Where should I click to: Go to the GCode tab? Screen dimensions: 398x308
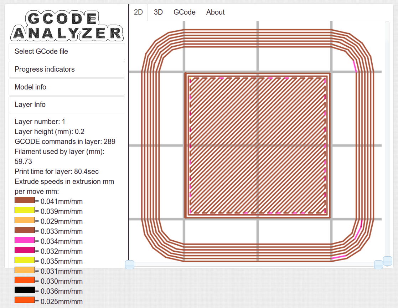coord(184,12)
